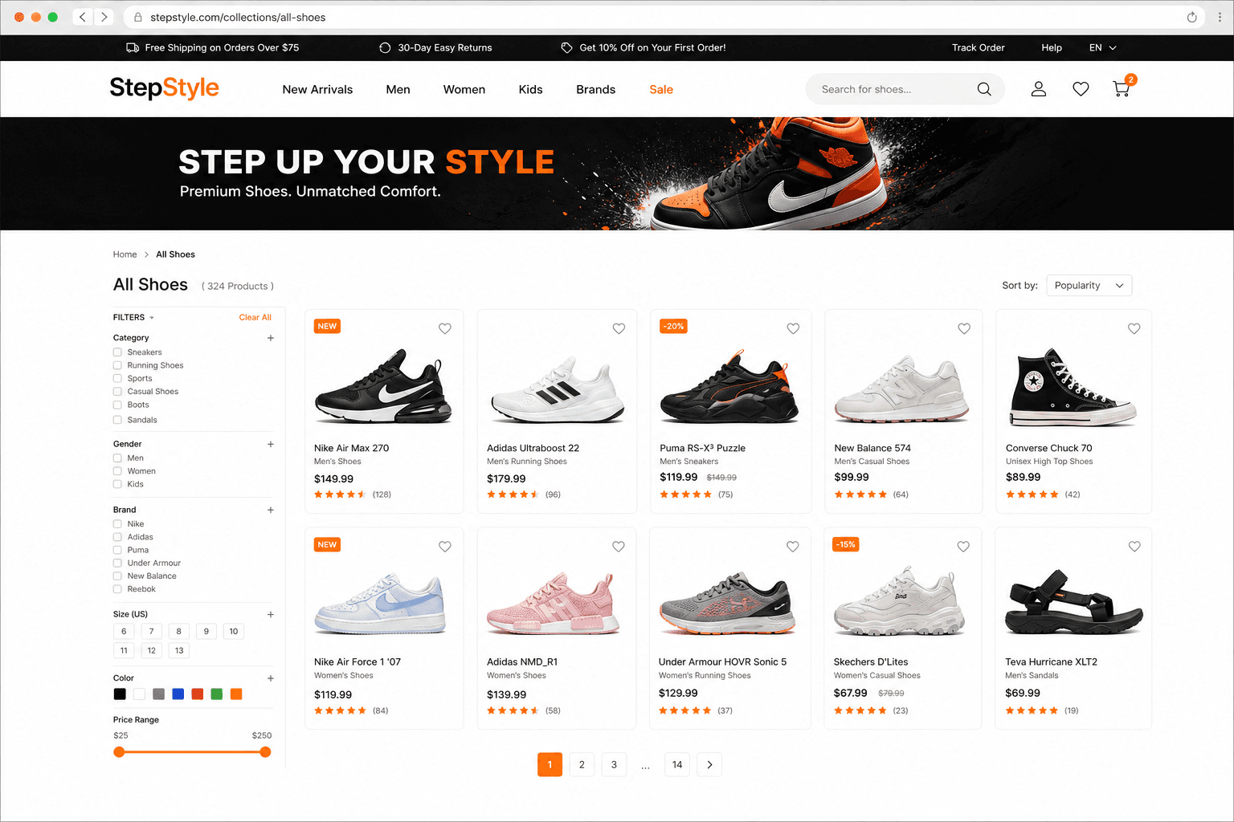Viewport: 1234px width, 822px height.
Task: Click Clear All filters link
Action: (x=255, y=317)
